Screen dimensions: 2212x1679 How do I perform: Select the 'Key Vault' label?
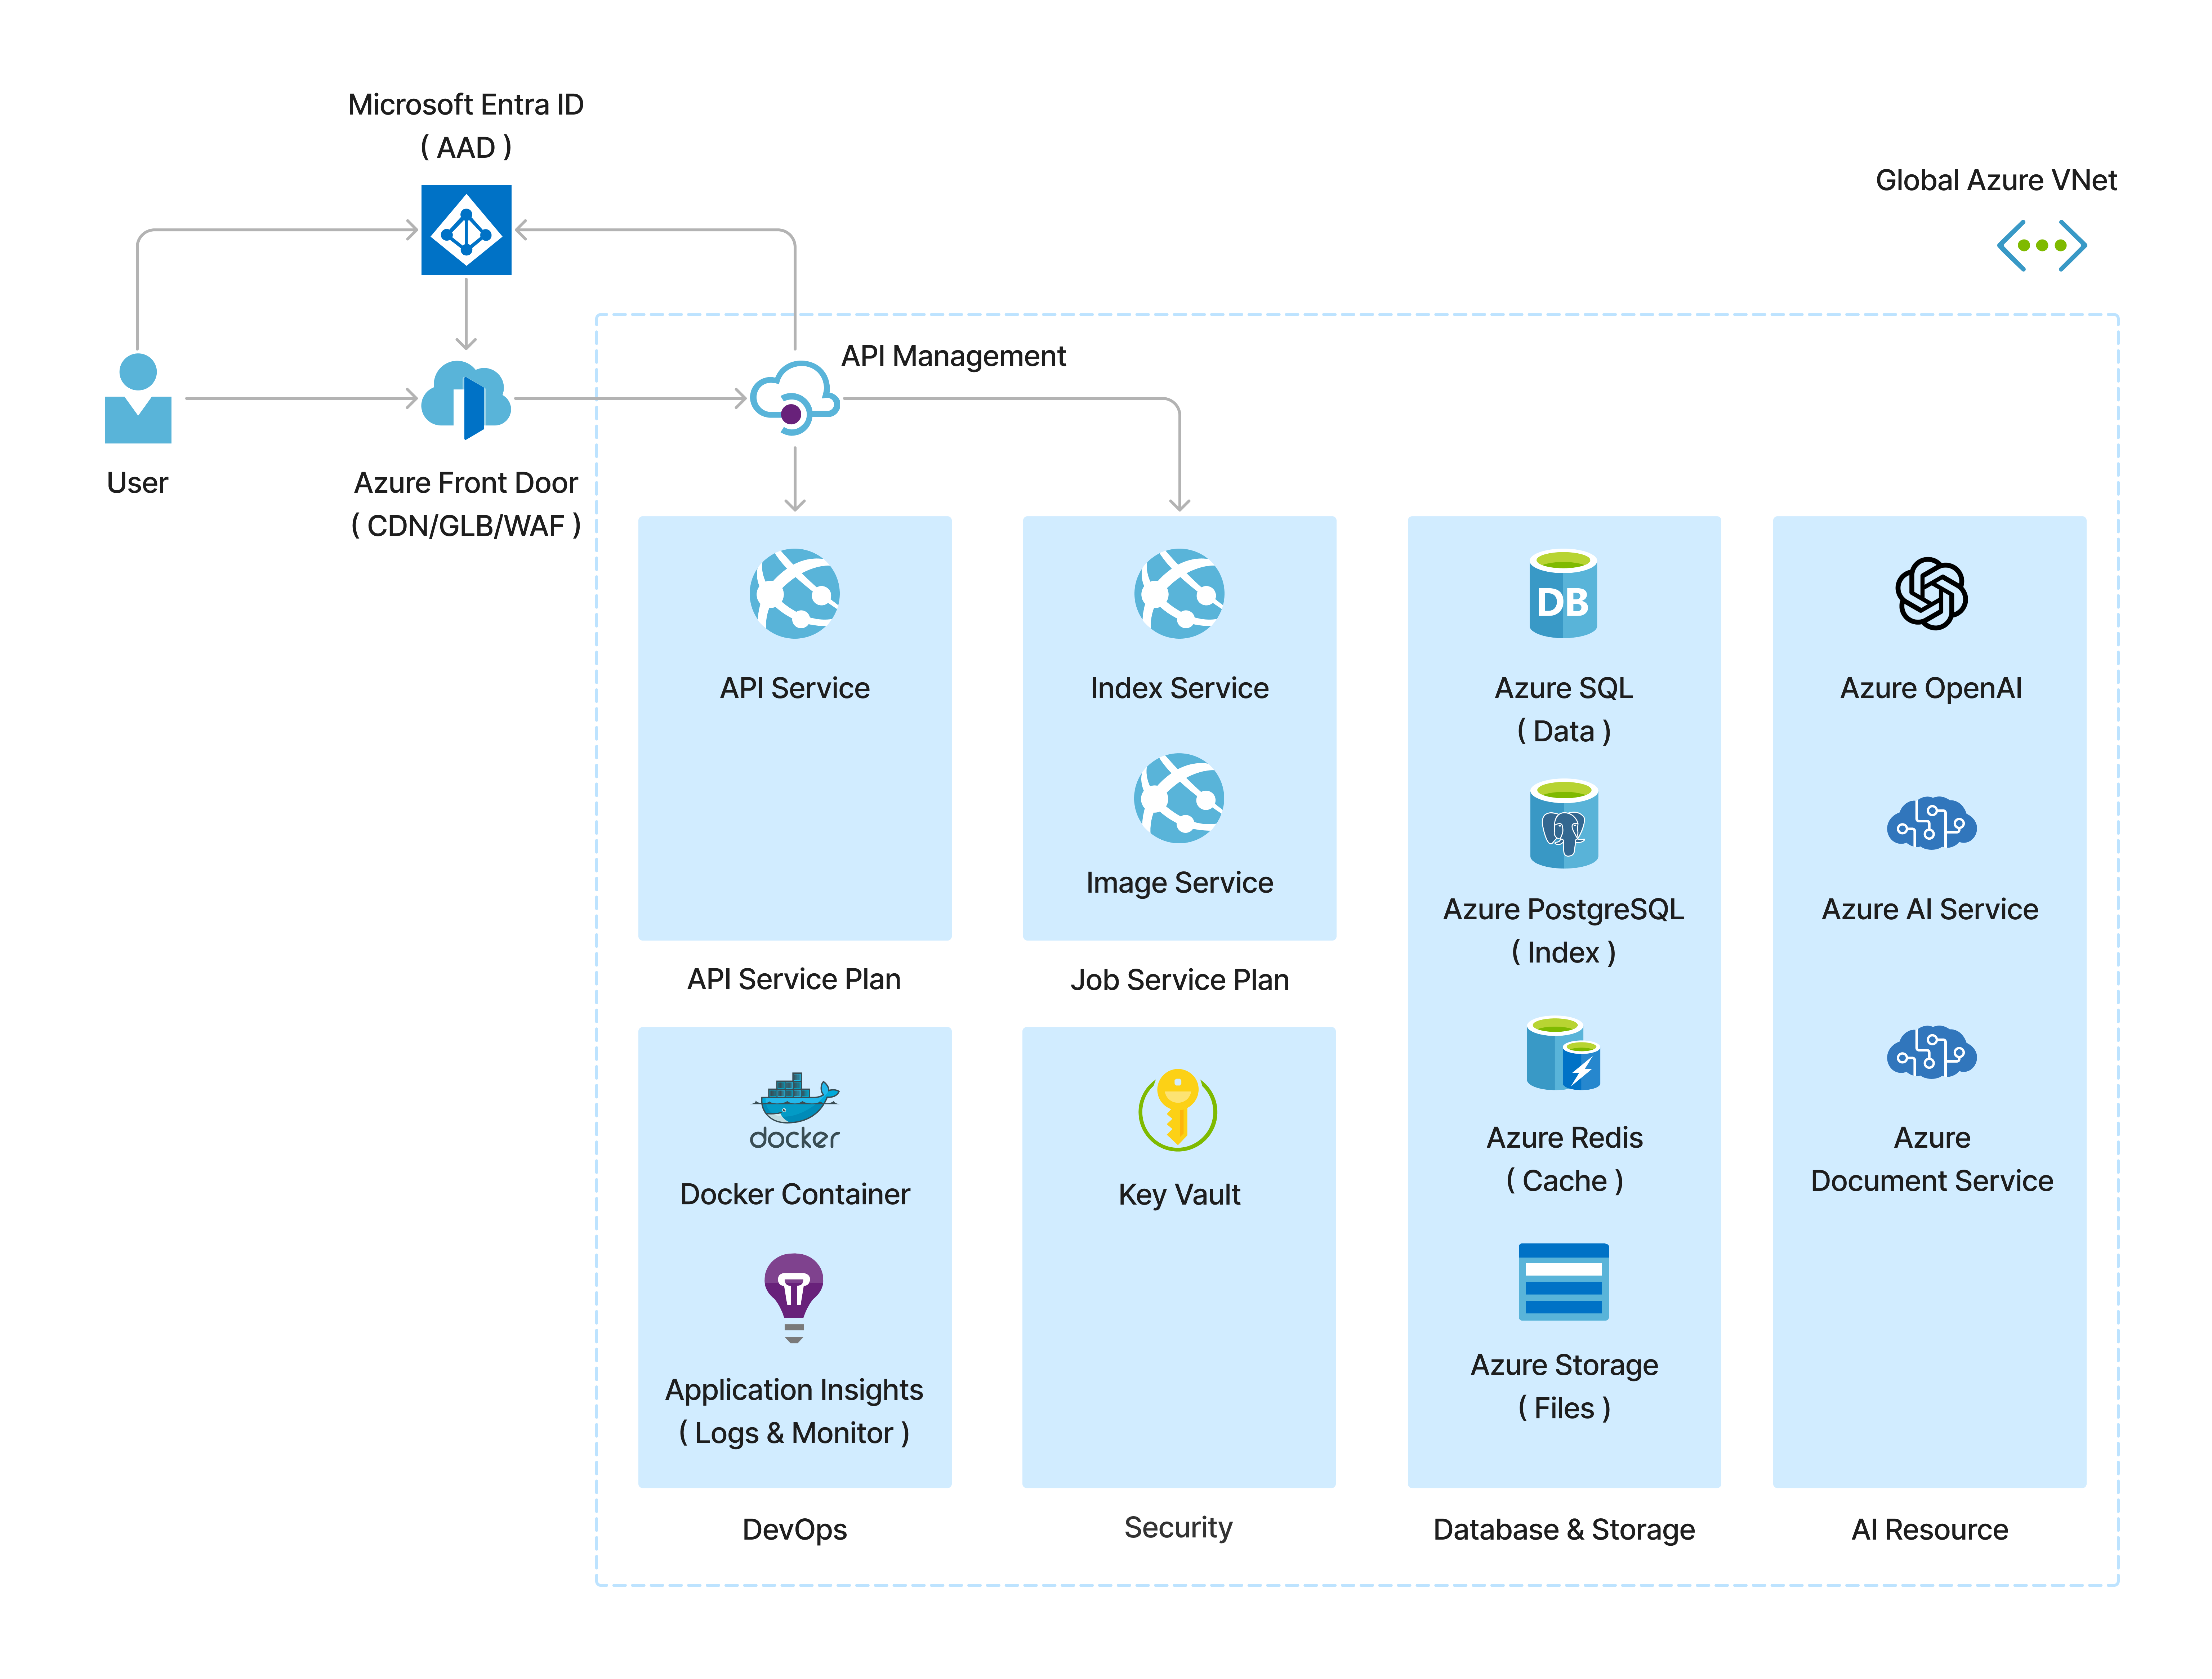tap(1179, 1194)
